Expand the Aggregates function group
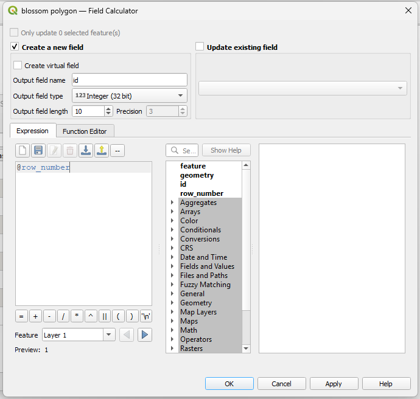 [x=172, y=203]
